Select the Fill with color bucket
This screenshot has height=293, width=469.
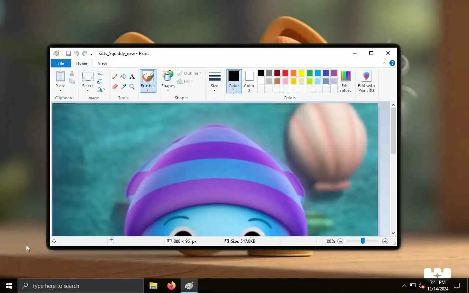point(123,77)
